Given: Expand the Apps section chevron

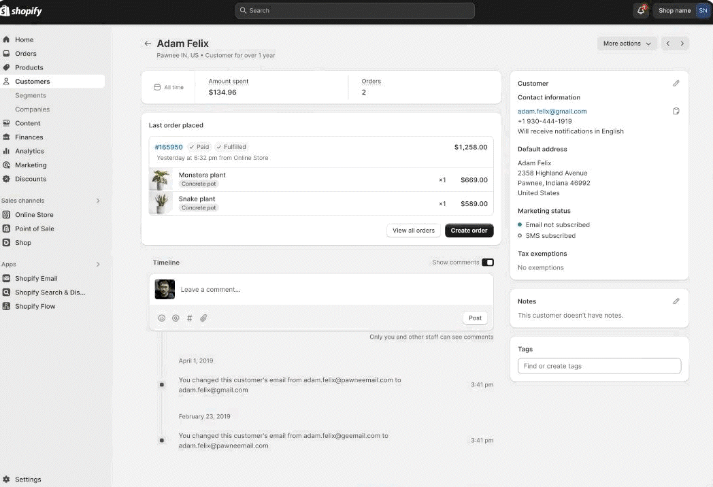Looking at the screenshot, I should tap(98, 265).
